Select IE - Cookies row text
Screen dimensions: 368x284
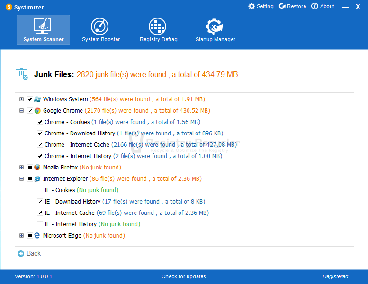point(81,190)
